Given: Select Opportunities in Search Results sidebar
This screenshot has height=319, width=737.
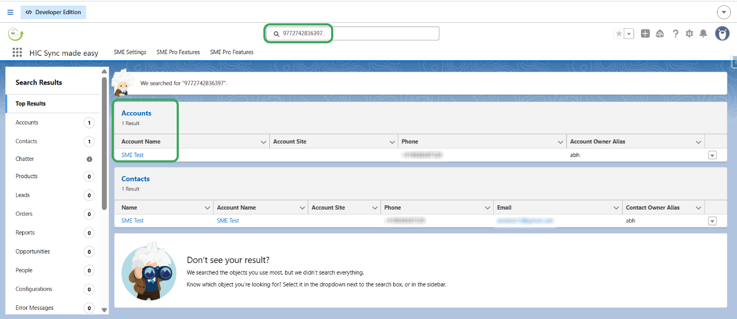Looking at the screenshot, I should [33, 251].
